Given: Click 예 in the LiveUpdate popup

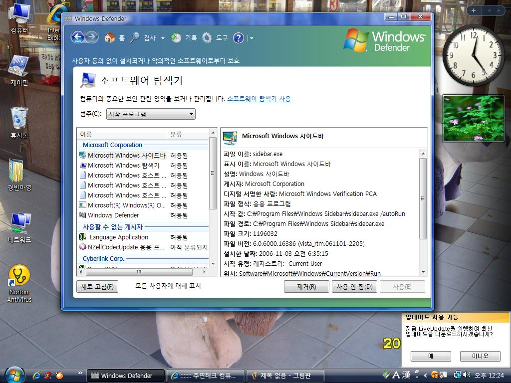Looking at the screenshot, I should (431, 356).
